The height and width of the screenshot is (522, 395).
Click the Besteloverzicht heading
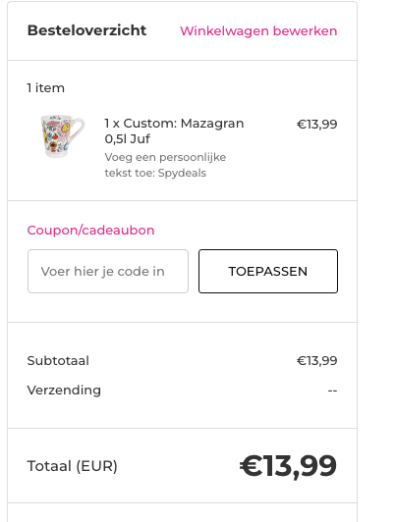click(x=86, y=30)
